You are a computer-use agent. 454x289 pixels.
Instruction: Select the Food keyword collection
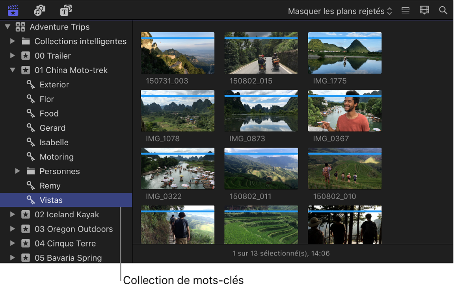(48, 113)
